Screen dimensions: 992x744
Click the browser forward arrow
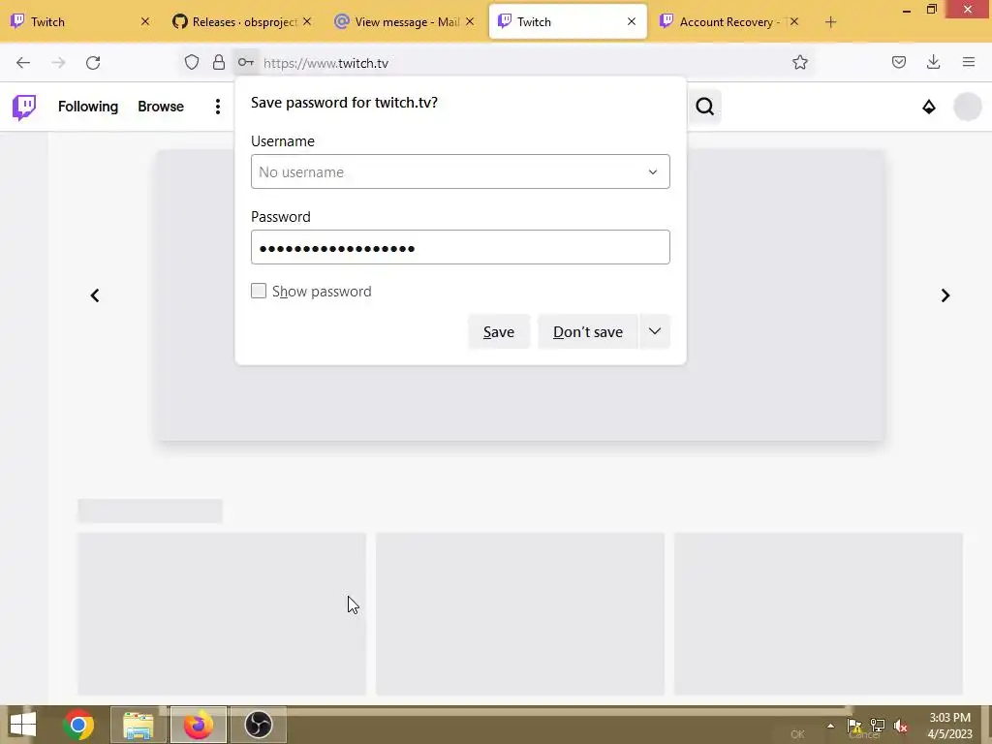tap(58, 63)
